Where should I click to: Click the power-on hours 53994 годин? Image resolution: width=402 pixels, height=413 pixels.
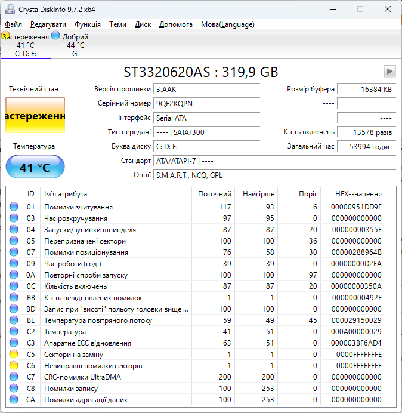pyautogui.click(x=366, y=146)
